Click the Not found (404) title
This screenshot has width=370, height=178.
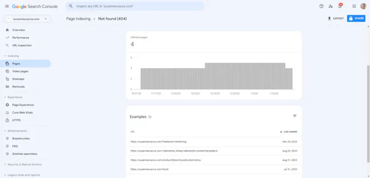pos(112,19)
